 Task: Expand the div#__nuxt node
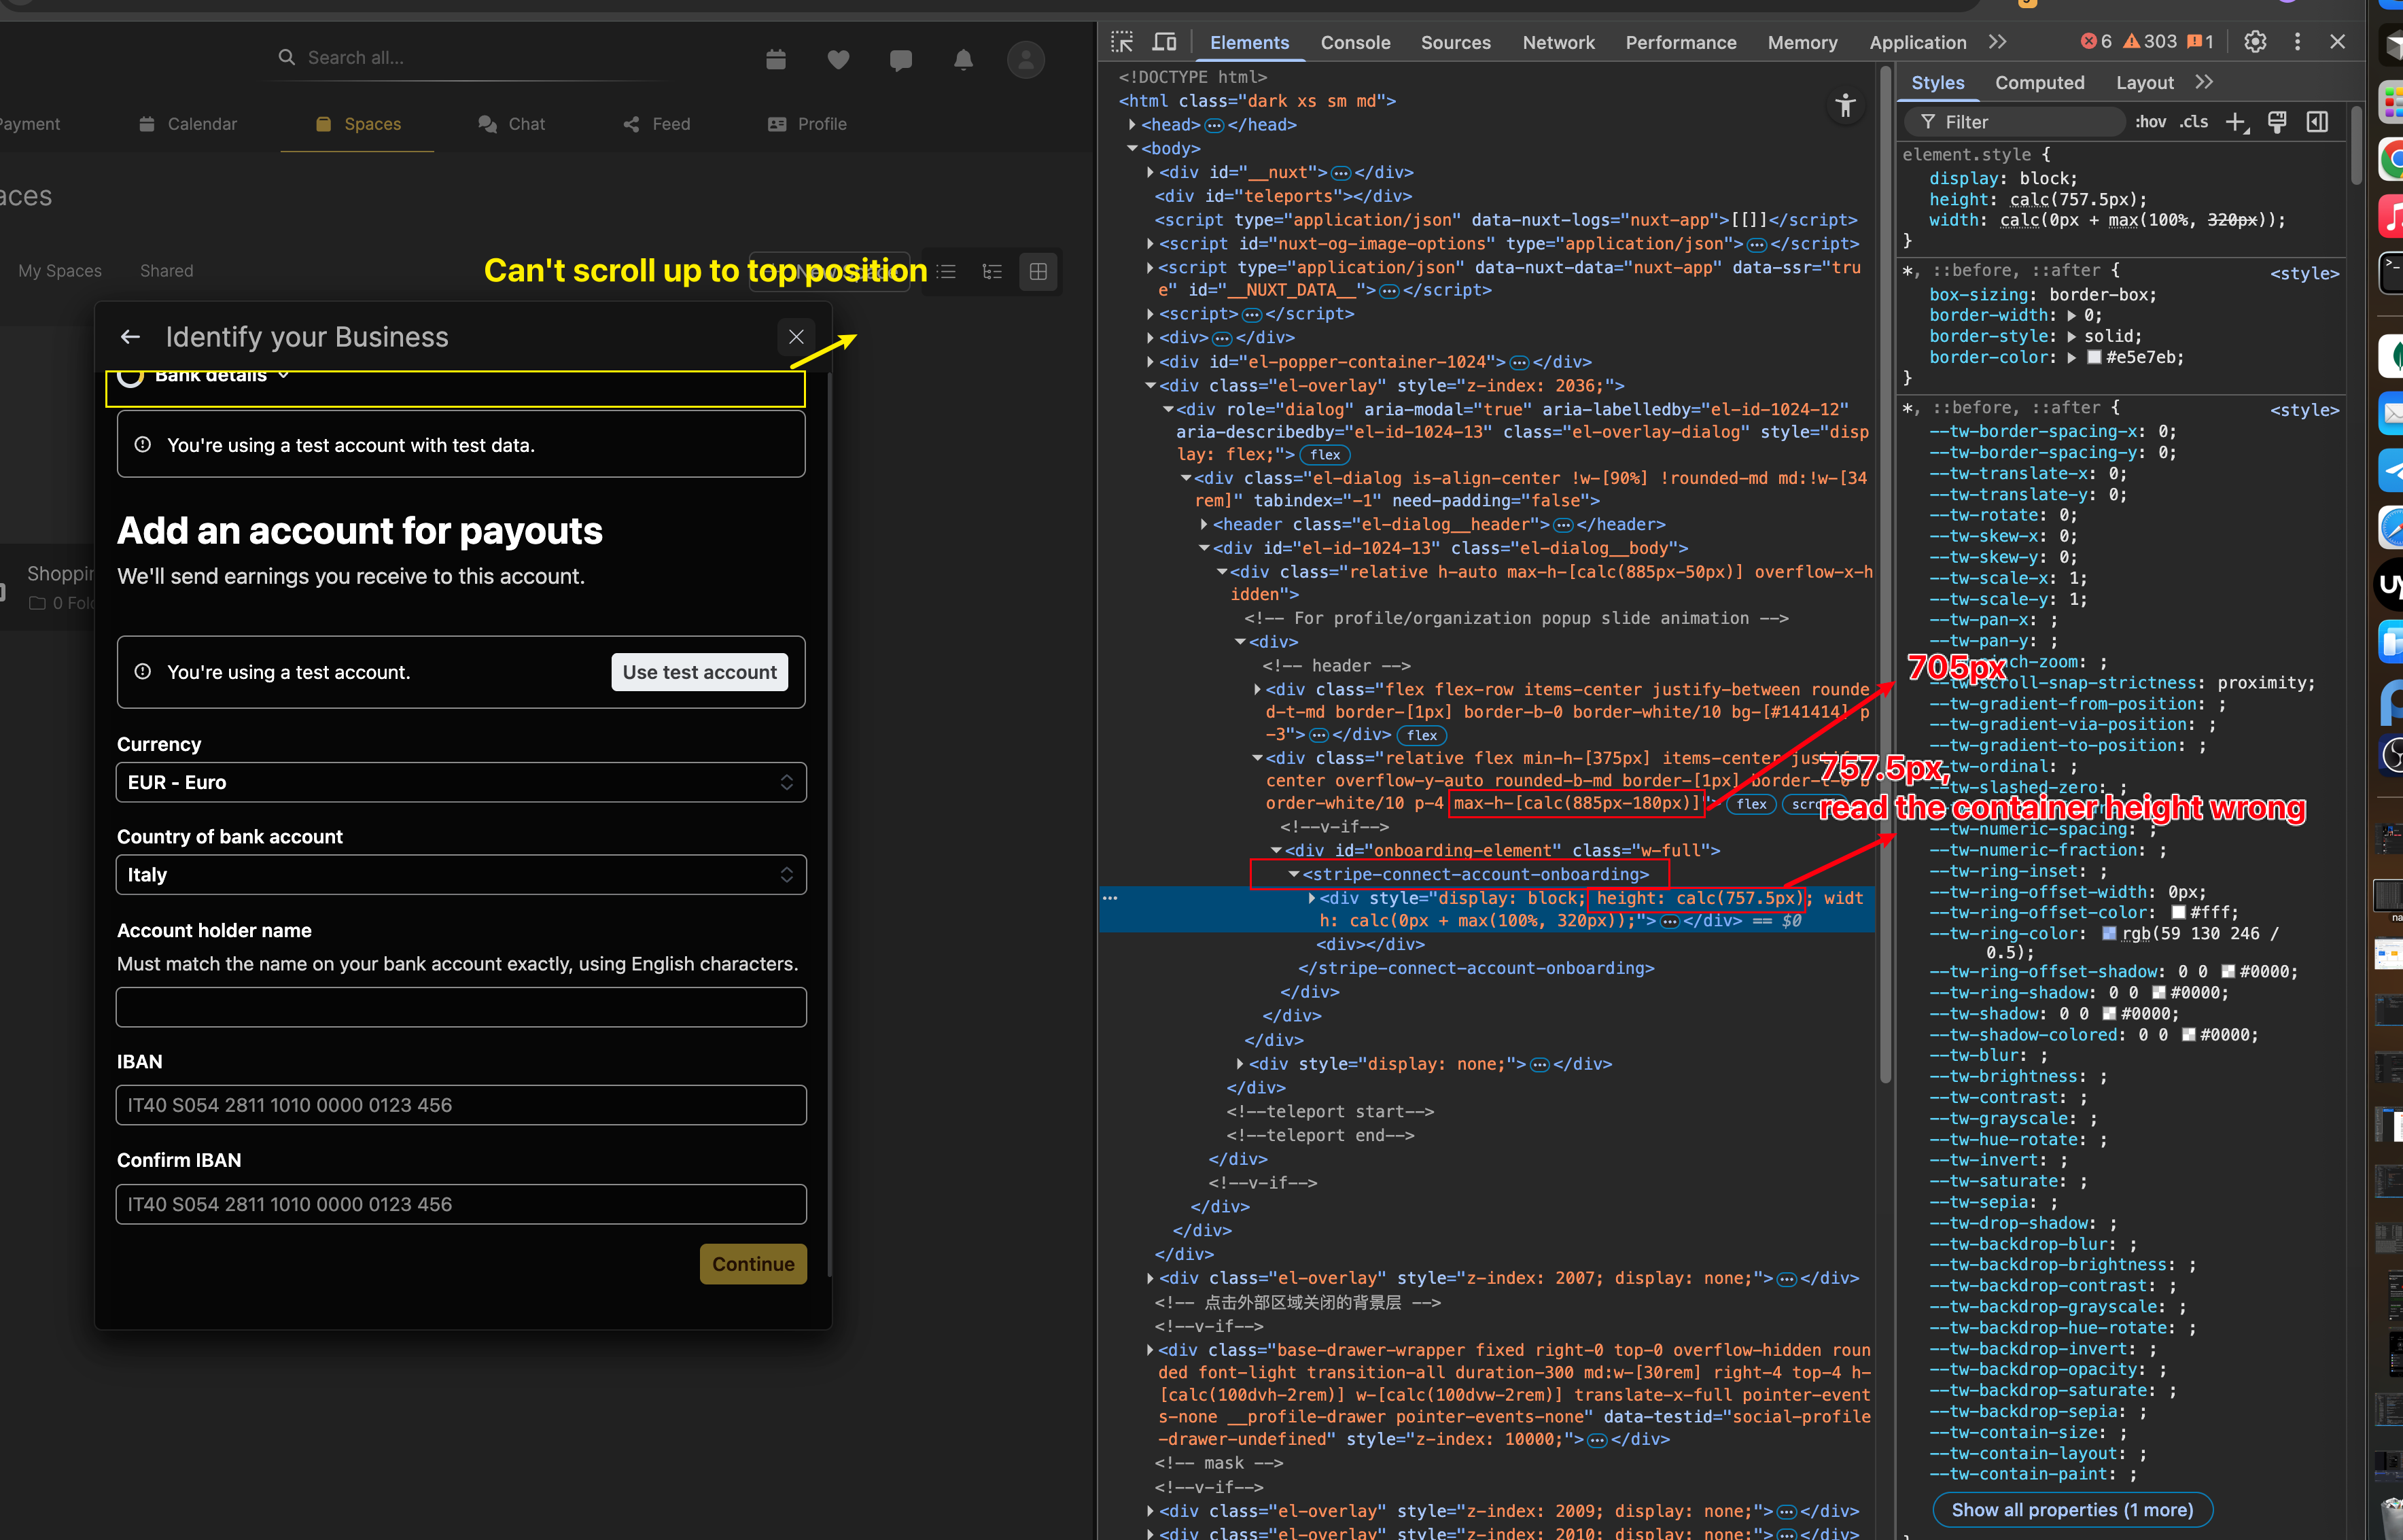coord(1150,173)
